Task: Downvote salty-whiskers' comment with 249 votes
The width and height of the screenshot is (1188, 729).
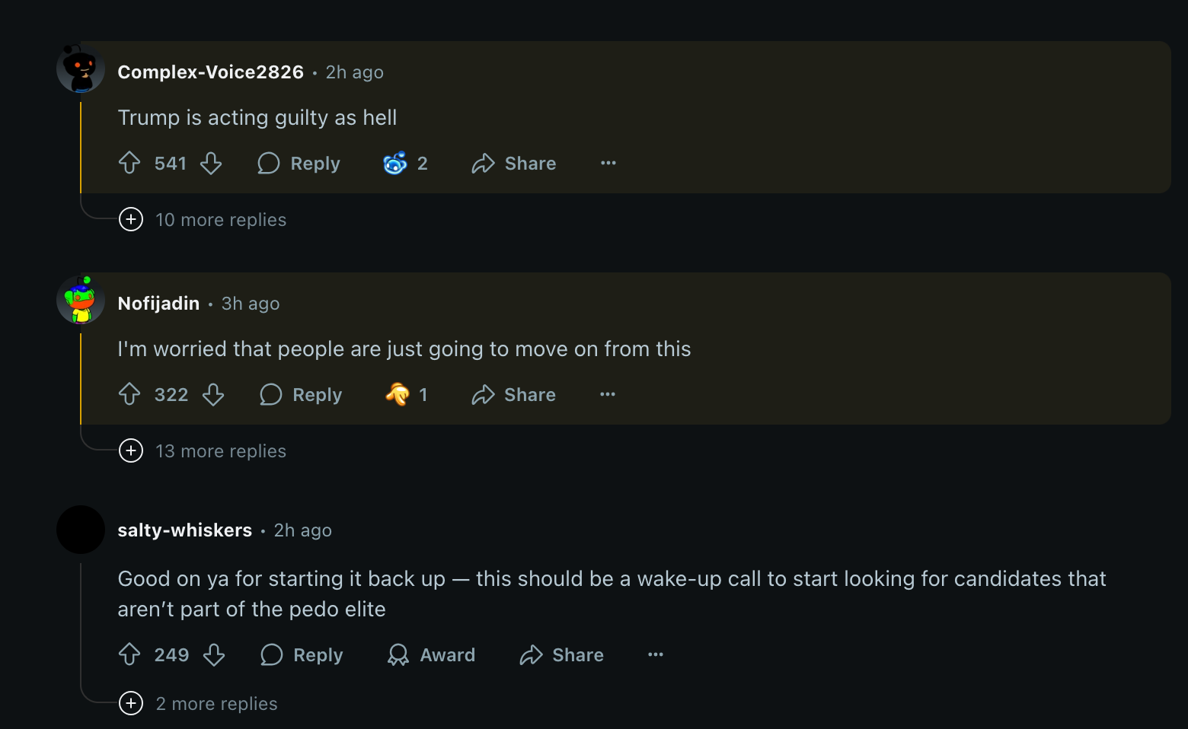Action: pos(214,654)
